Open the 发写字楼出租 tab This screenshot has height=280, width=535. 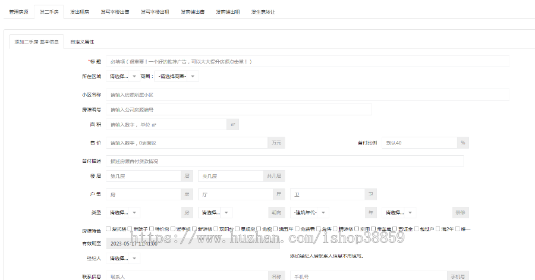(155, 12)
